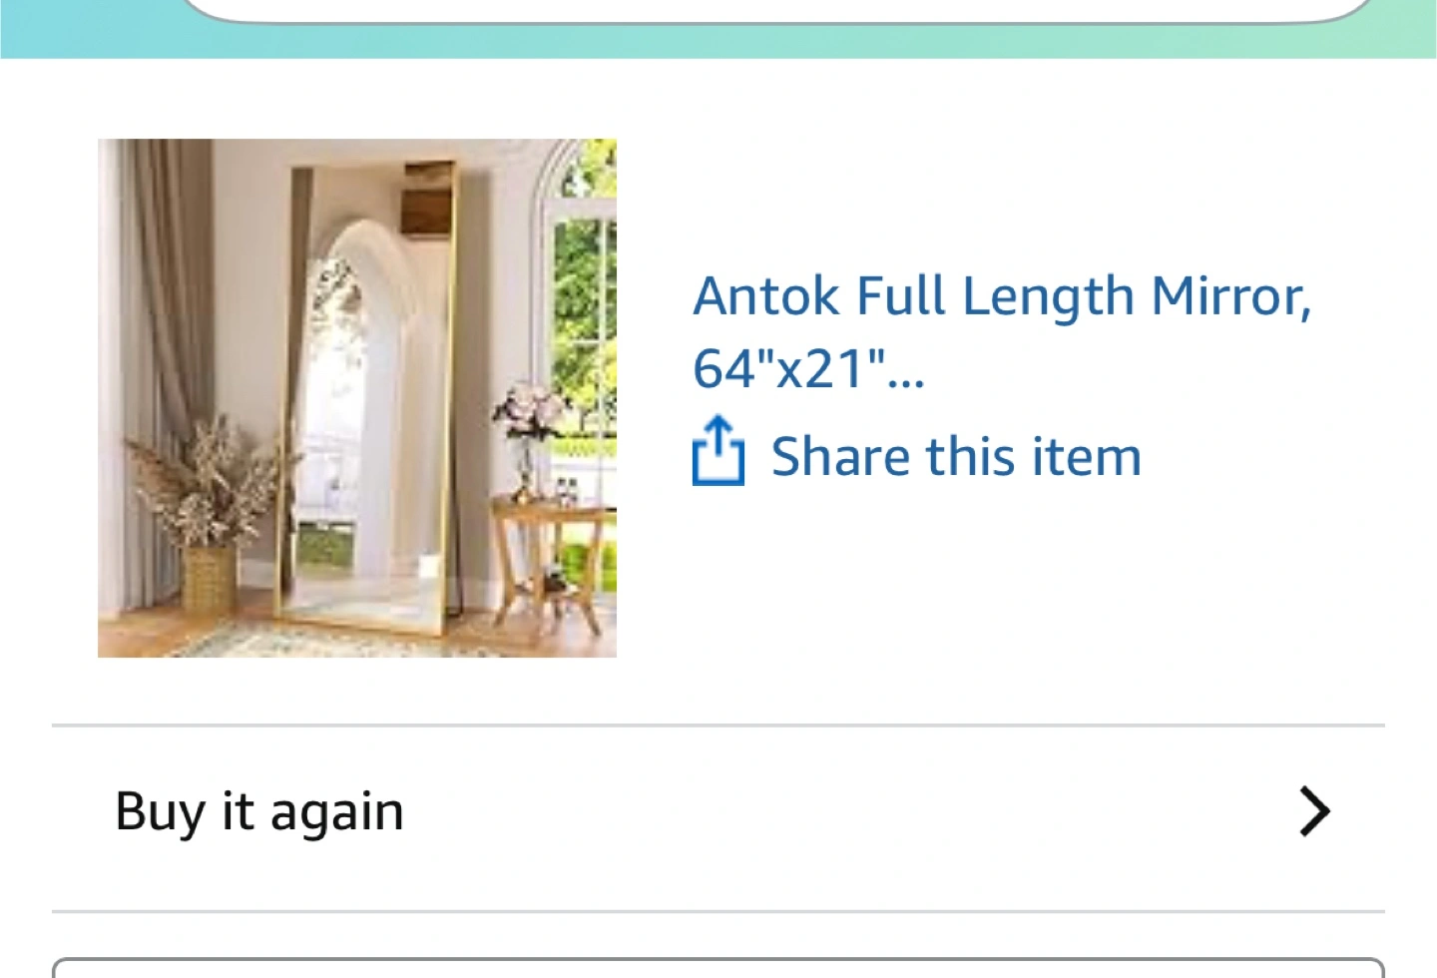Tap the word Share beside the upload icon
The width and height of the screenshot is (1437, 978).
(840, 456)
